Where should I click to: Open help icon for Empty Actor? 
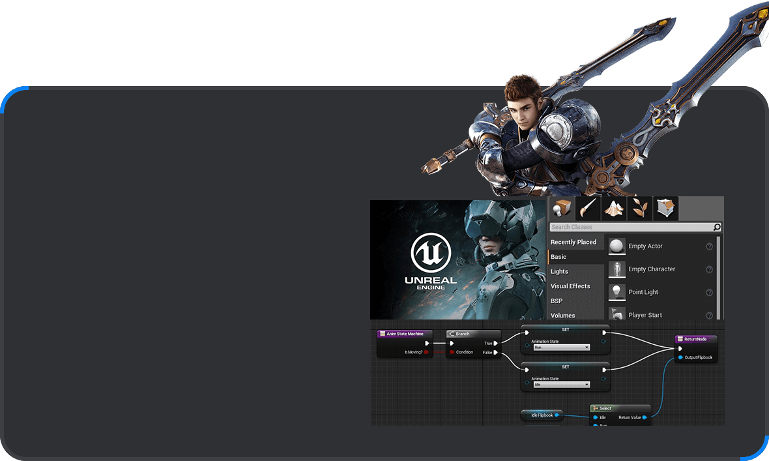709,246
